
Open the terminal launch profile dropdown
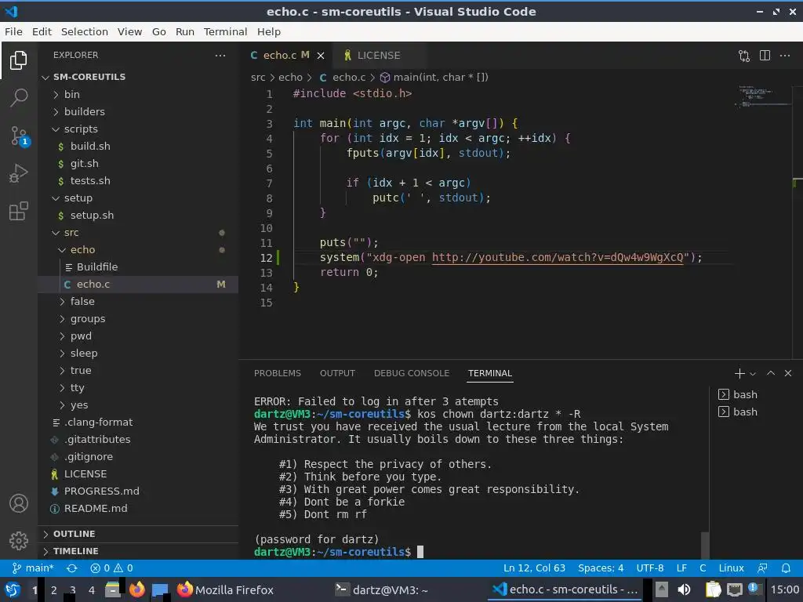[x=753, y=374]
